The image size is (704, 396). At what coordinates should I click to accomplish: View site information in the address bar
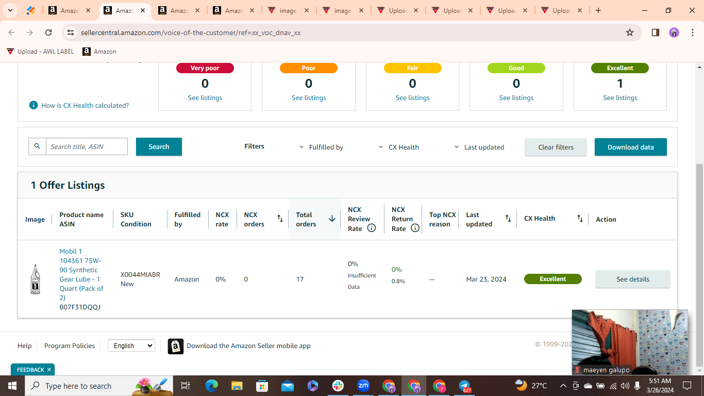(x=71, y=32)
